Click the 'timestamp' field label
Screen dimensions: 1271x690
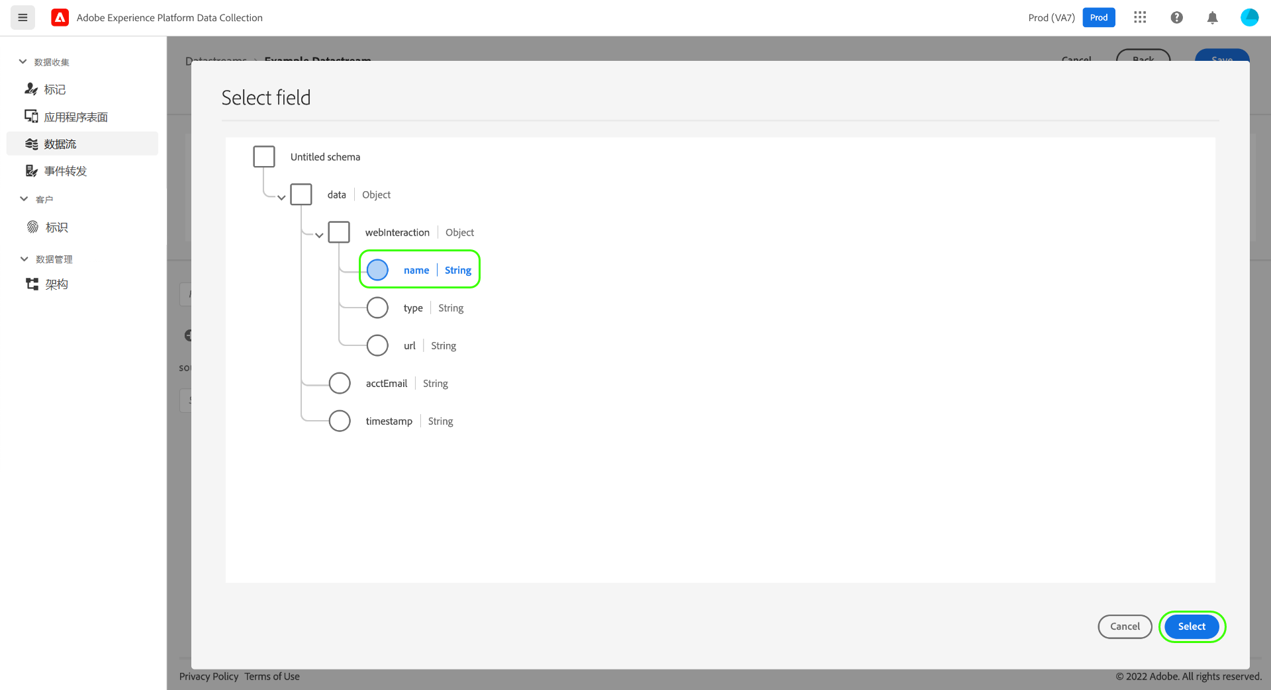point(389,421)
